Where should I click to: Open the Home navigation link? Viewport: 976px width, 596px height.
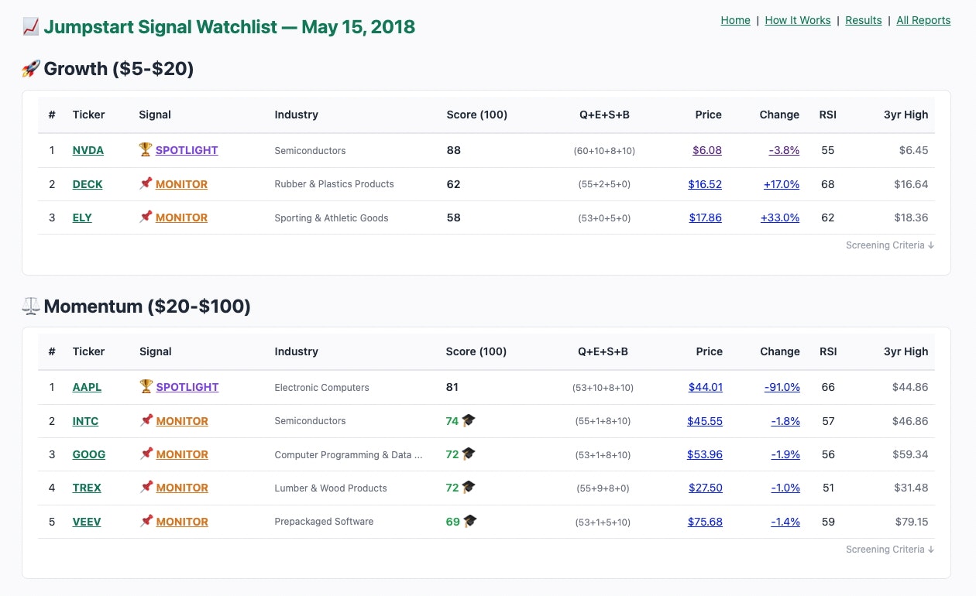click(735, 20)
